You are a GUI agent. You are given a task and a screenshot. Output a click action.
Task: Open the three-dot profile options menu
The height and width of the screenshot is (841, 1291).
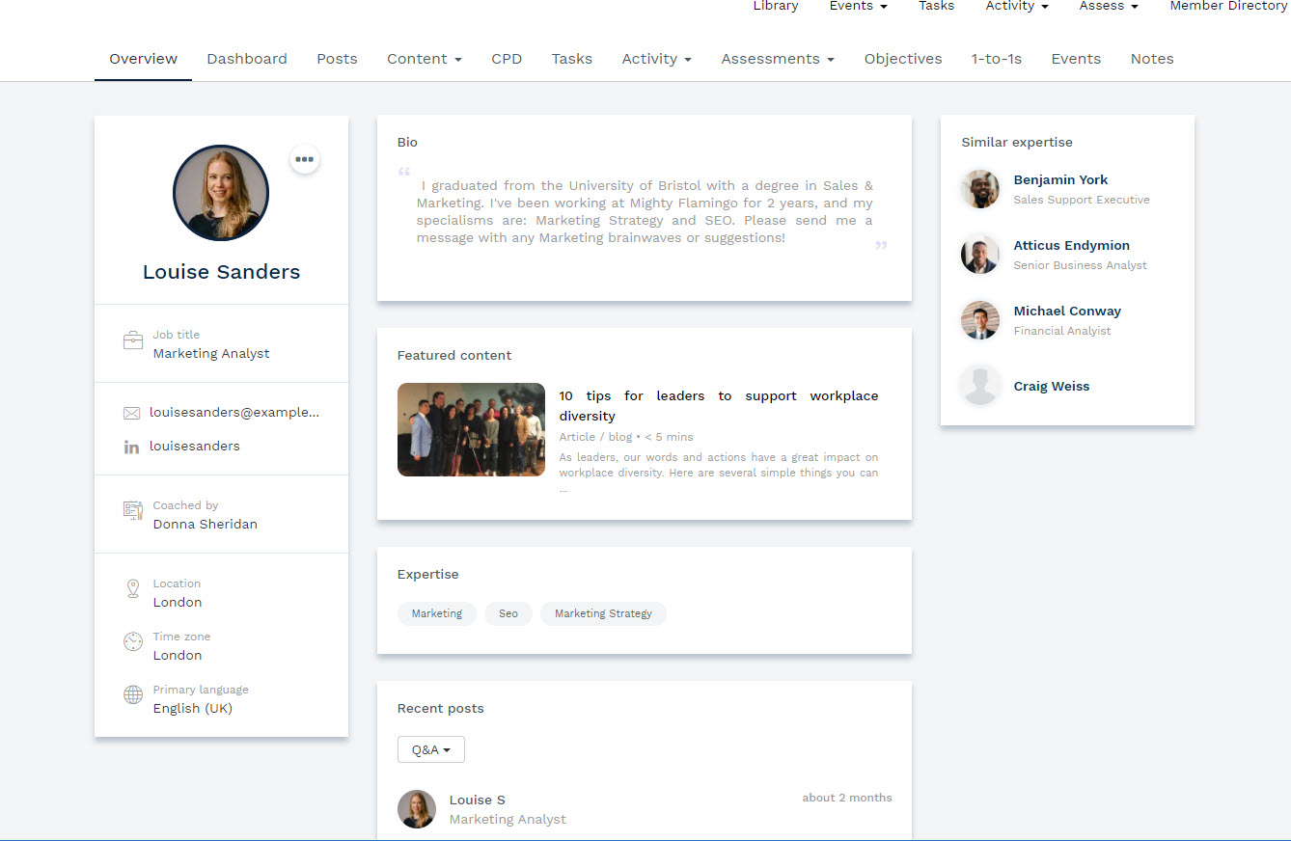pos(305,159)
